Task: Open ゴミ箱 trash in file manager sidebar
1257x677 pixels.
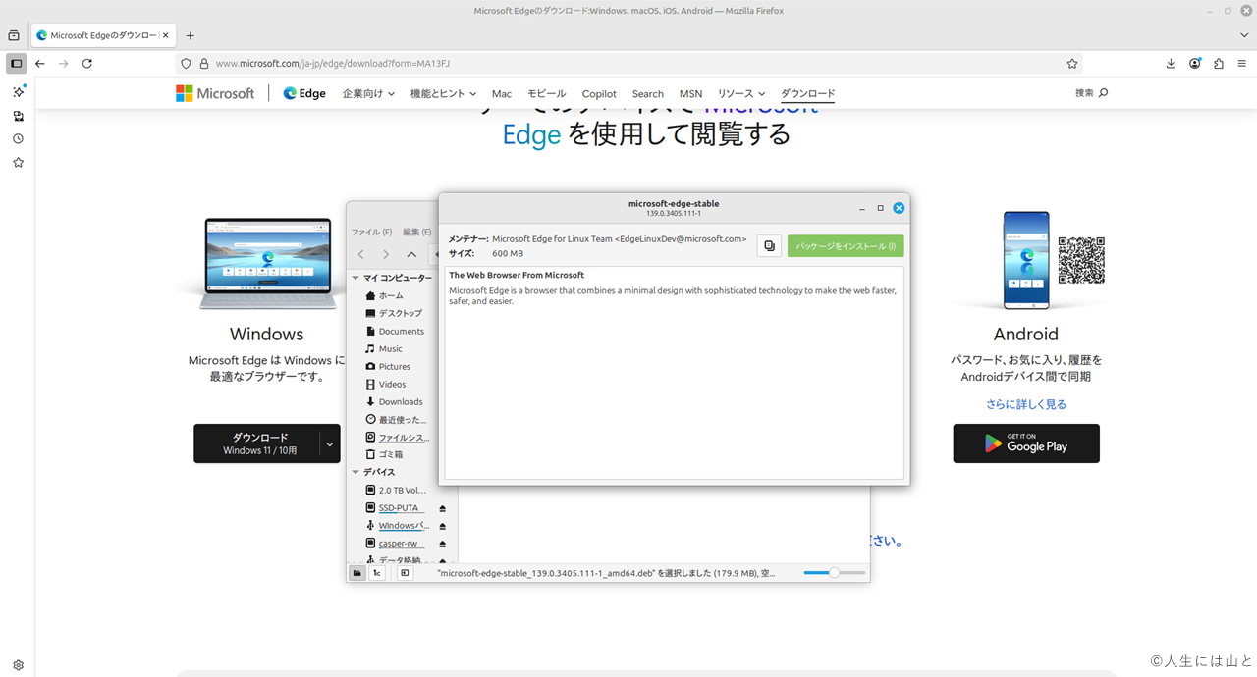Action: tap(383, 454)
